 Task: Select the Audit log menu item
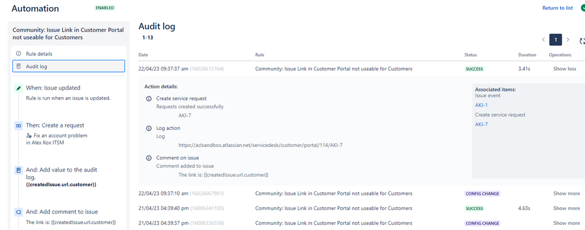[x=69, y=66]
